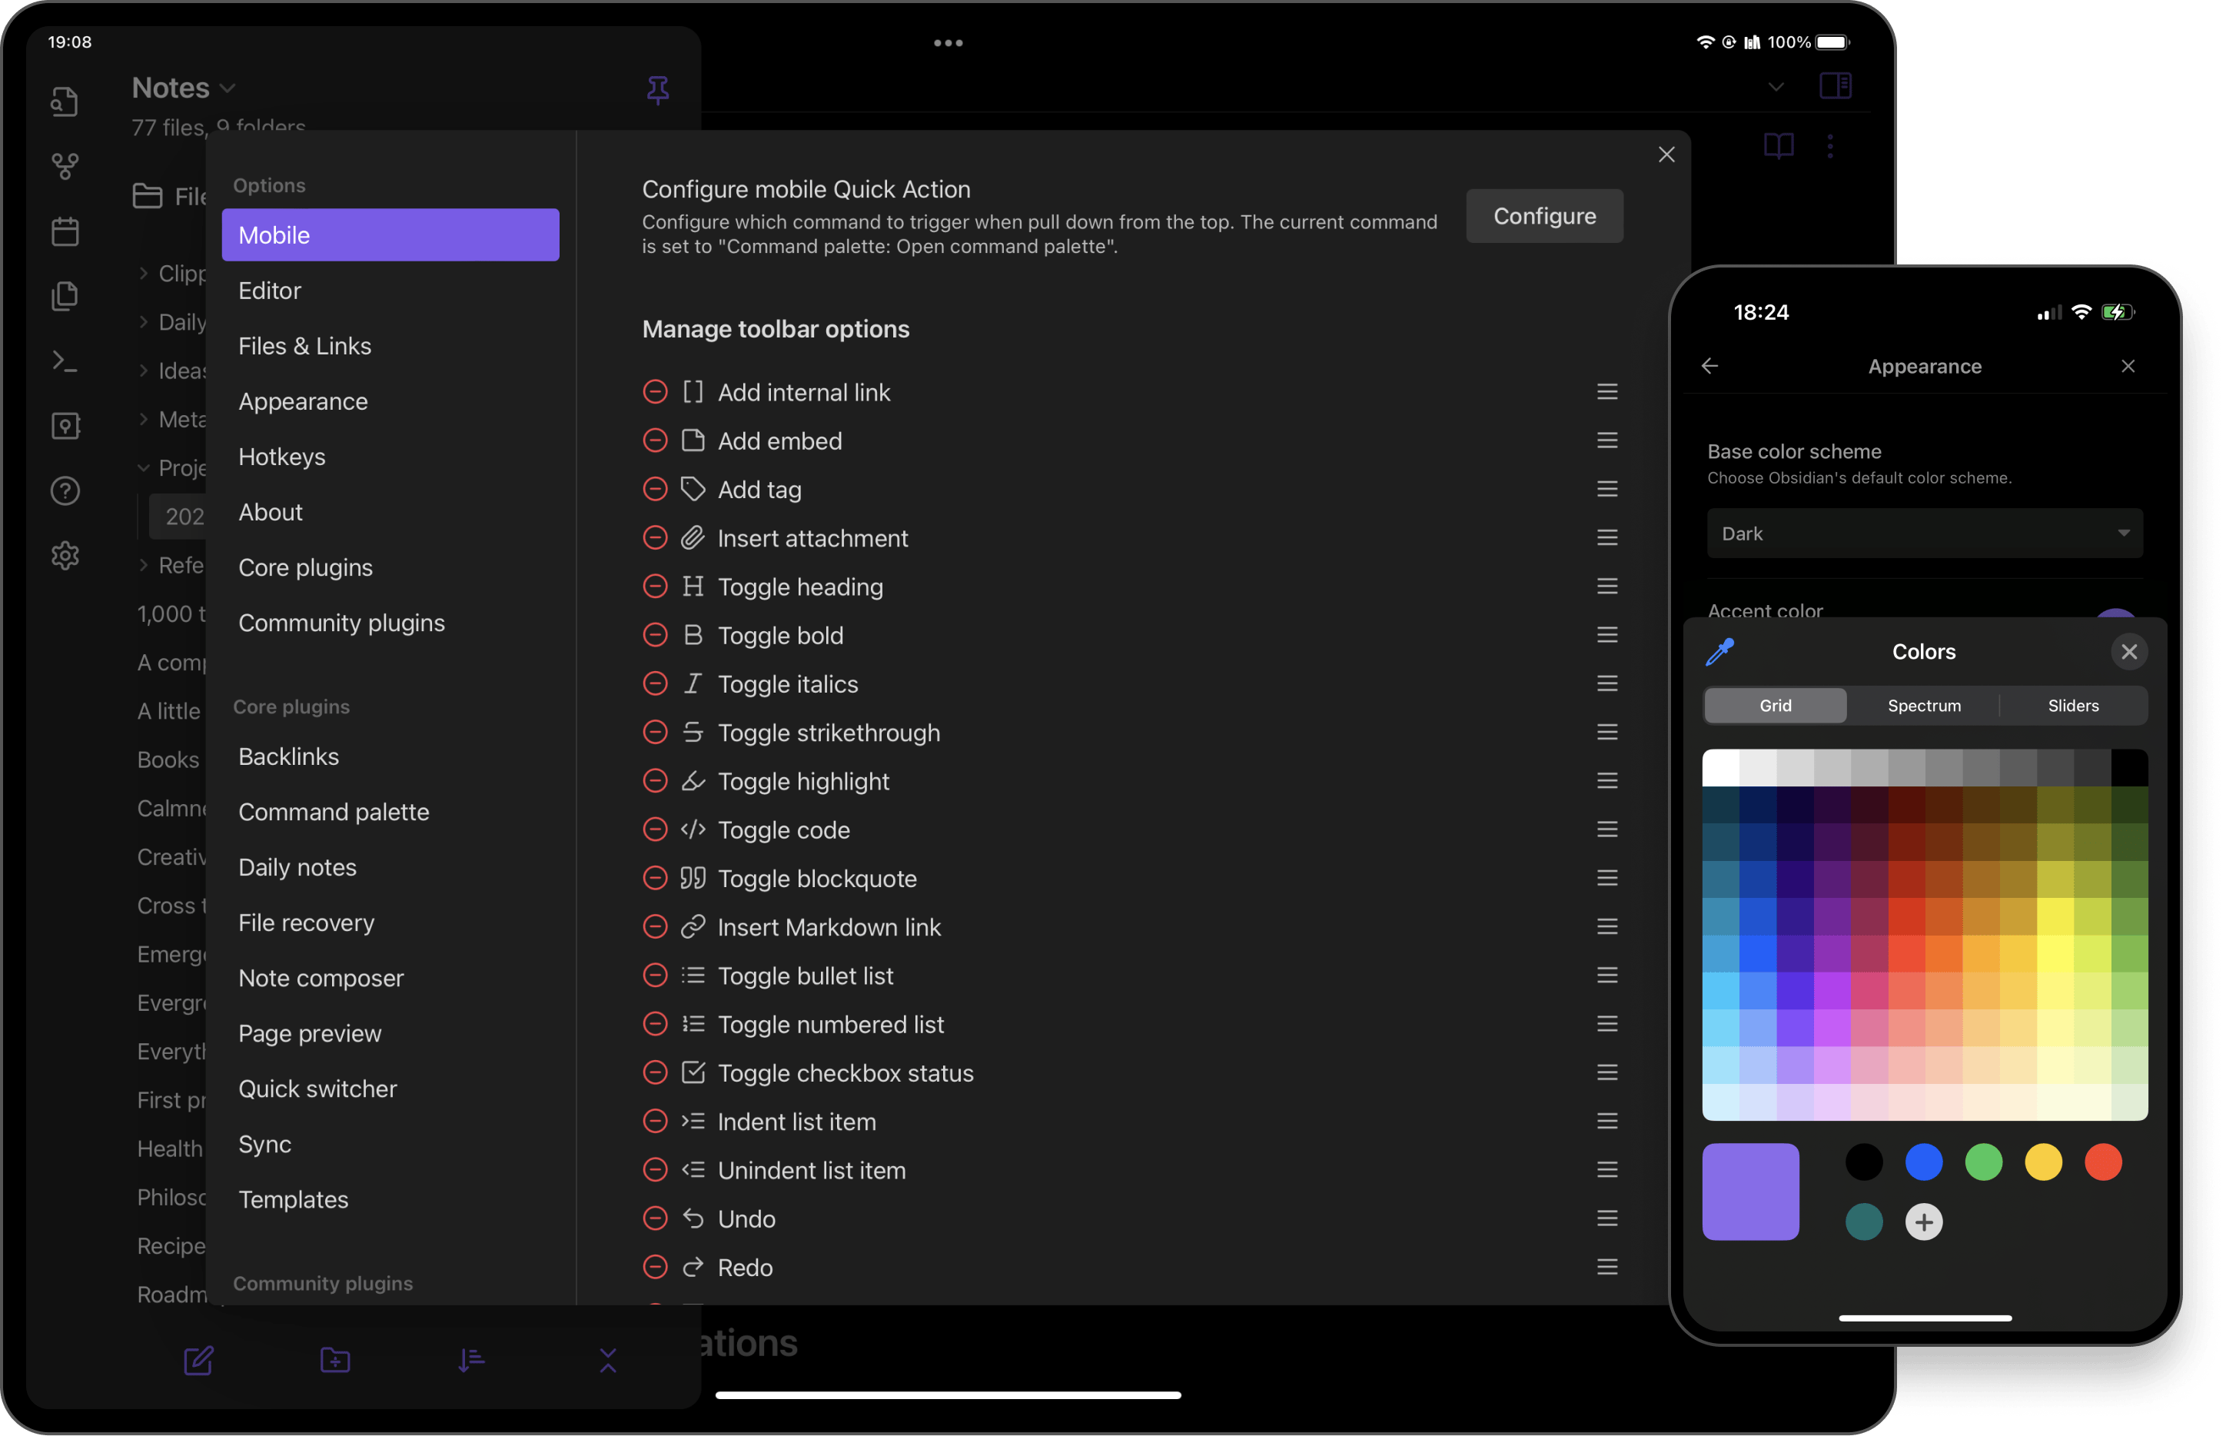Screen dimensions: 2226x1436
Task: Choose the yellow saved color swatch
Action: pos(2043,1162)
